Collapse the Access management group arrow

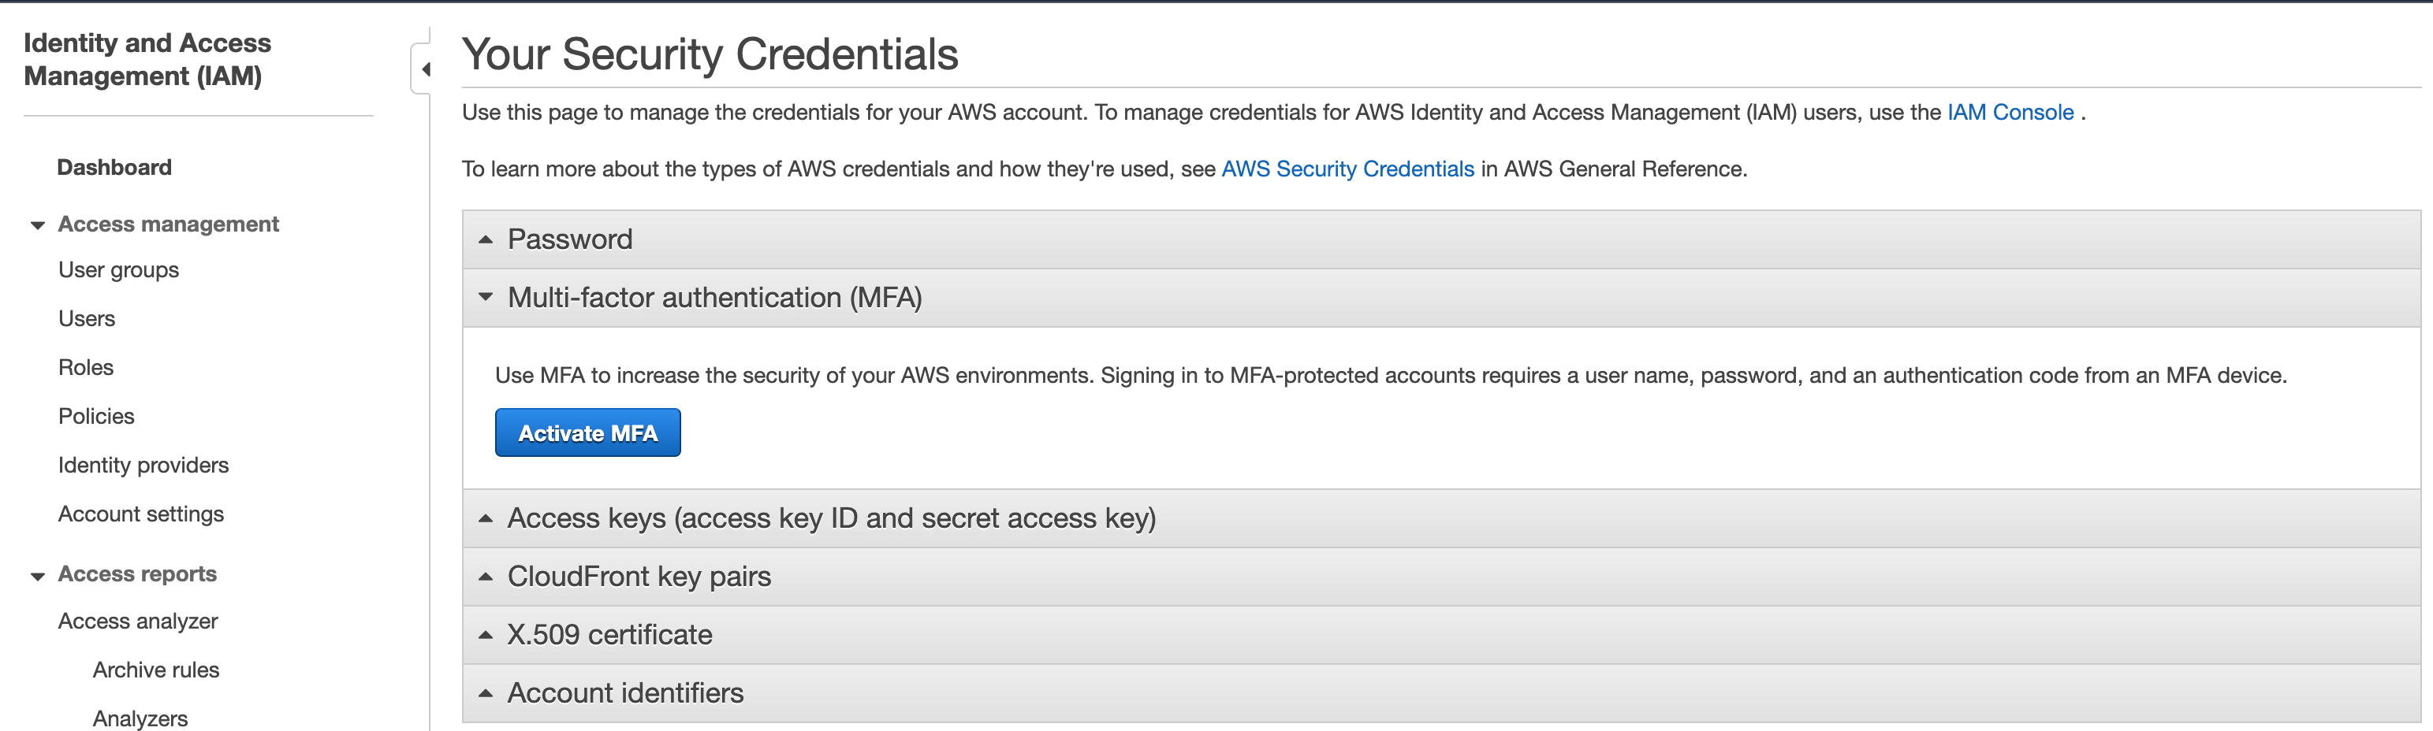coord(38,225)
